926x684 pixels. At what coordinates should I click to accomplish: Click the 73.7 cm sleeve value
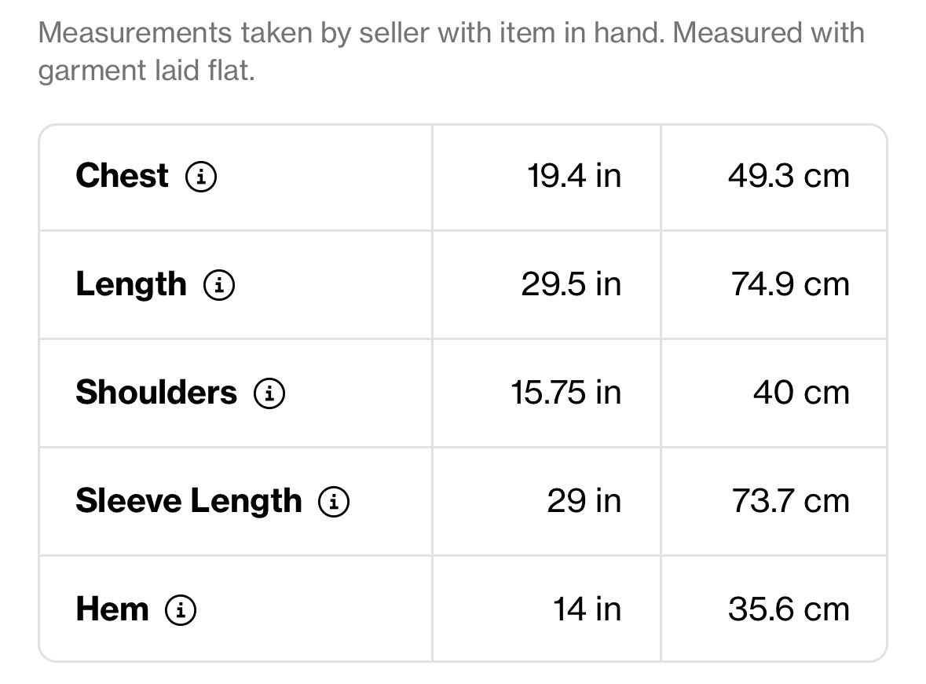click(x=791, y=502)
